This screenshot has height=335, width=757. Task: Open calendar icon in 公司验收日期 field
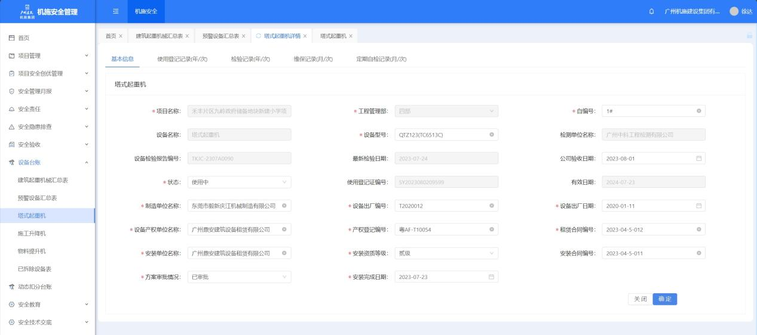698,159
